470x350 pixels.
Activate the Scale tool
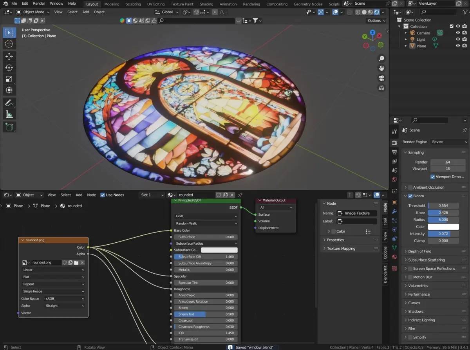click(9, 79)
